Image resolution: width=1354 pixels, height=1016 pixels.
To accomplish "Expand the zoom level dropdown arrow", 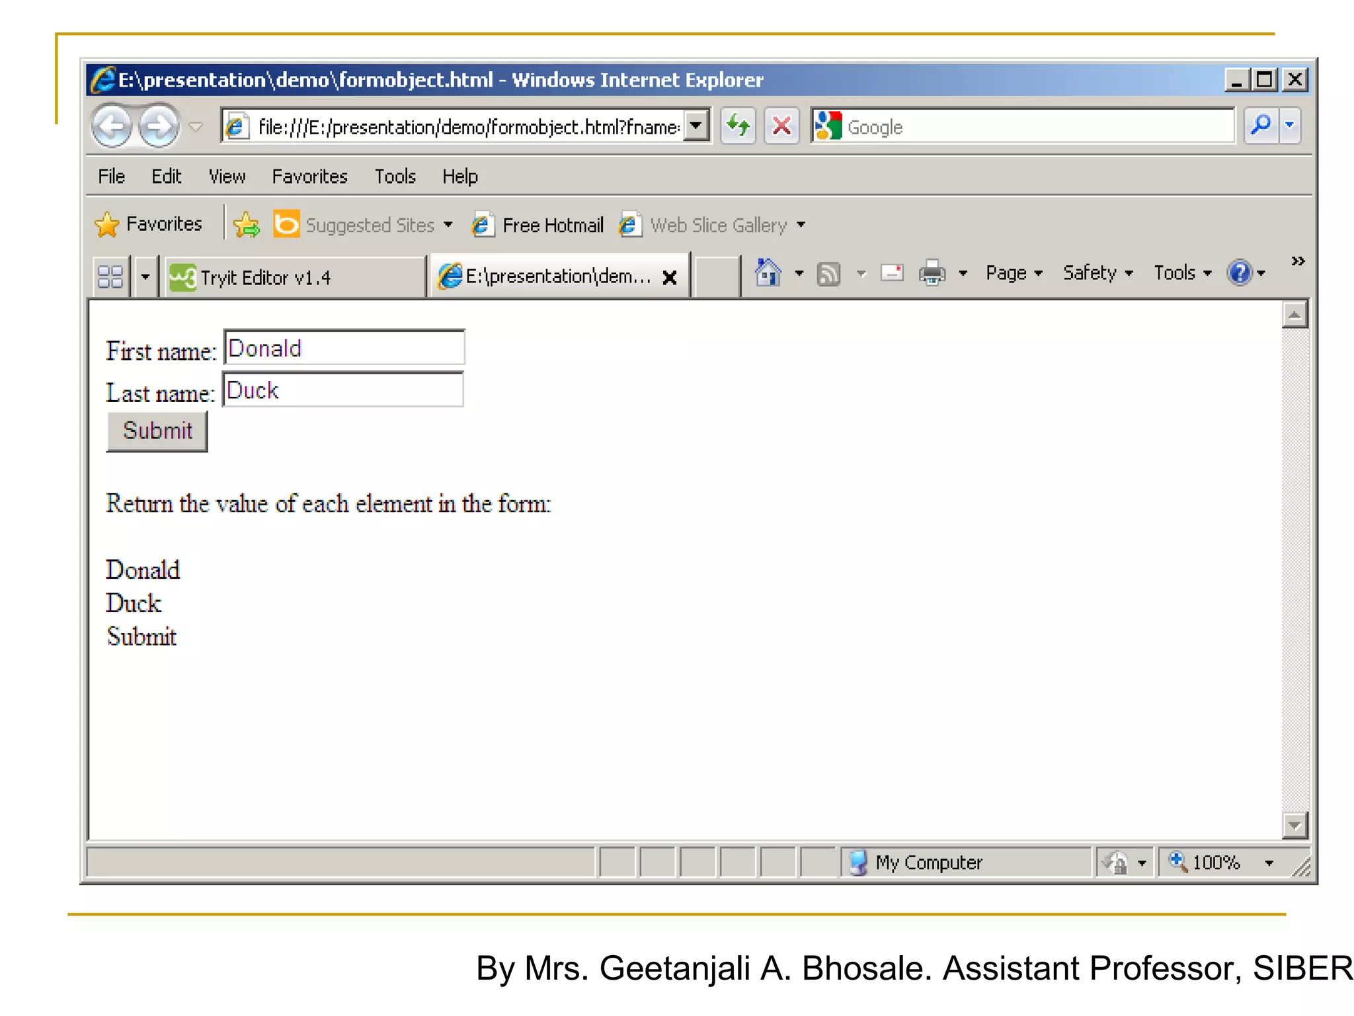I will (1269, 863).
